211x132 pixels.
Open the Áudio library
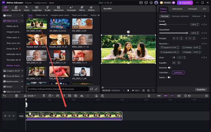click(x=47, y=8)
